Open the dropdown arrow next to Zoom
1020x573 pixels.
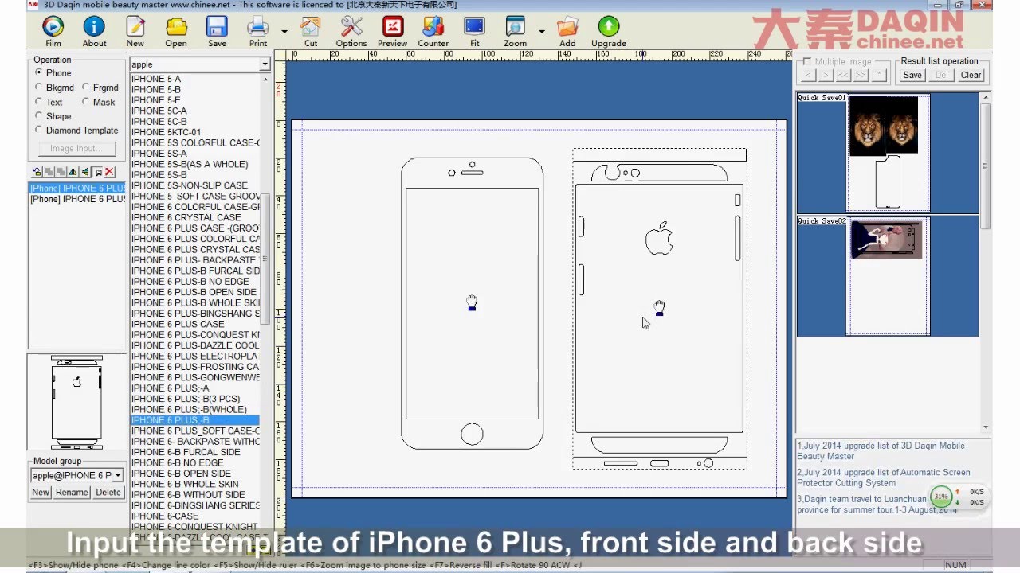coord(541,33)
